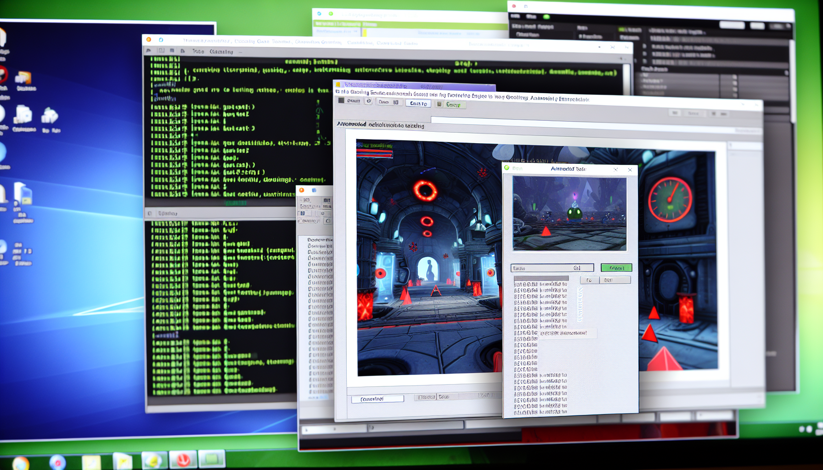This screenshot has width=823, height=470.
Task: Open the white stacked documents desktop icon
Action: [23, 115]
